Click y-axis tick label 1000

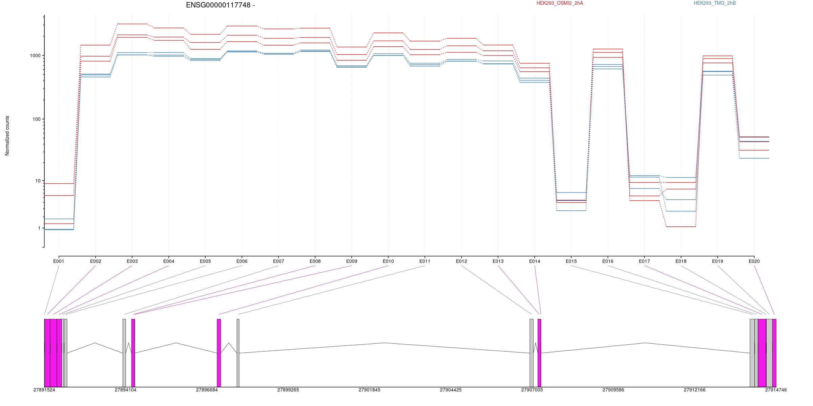(35, 55)
